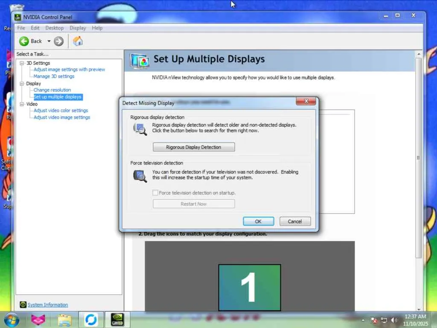437x328 pixels.
Task: Click the Restart Now button
Action: pyautogui.click(x=194, y=204)
